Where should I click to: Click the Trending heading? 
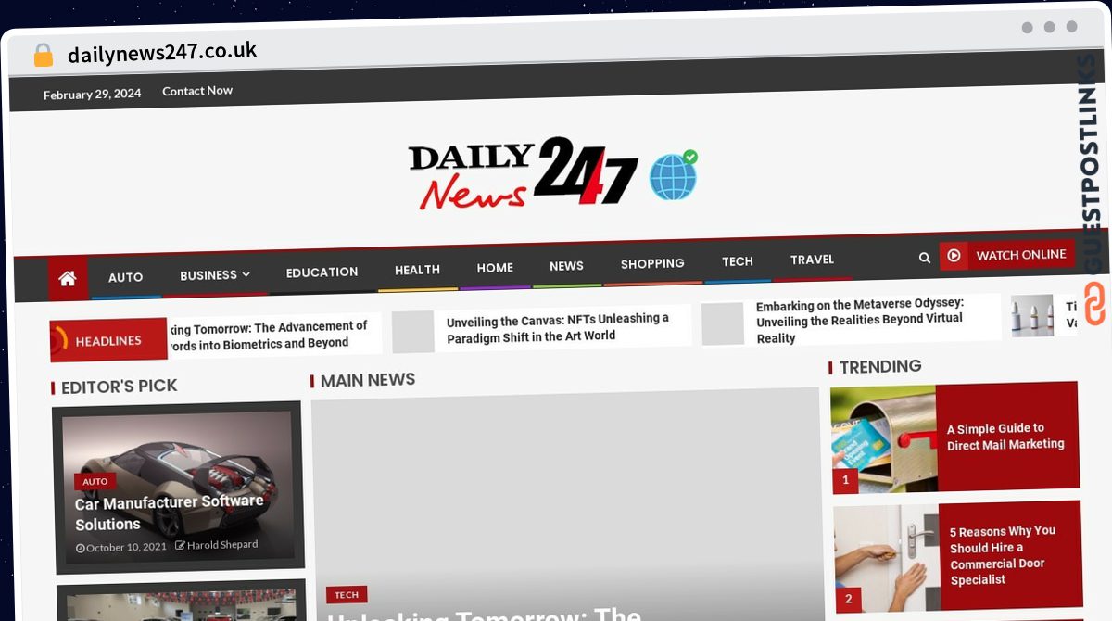[x=879, y=367]
